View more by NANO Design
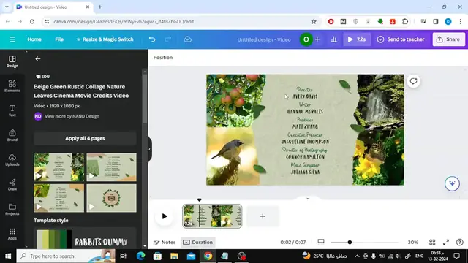This screenshot has width=468, height=263. click(72, 116)
